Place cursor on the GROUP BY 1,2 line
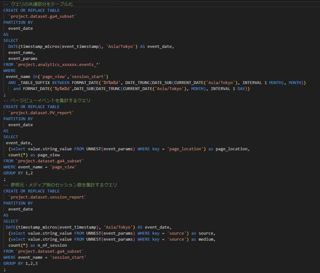 (17, 173)
